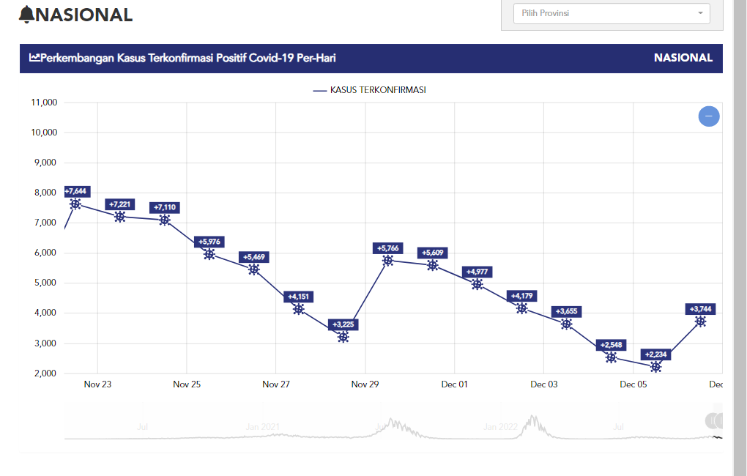Toggle the KASUS TERKONFIRMASI legend series

pyautogui.click(x=370, y=90)
